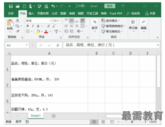
Task: Switch to the 插入 Insert tab
Action: click(x=31, y=13)
